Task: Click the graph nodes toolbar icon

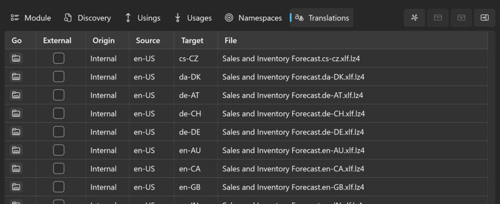Action: (x=414, y=18)
